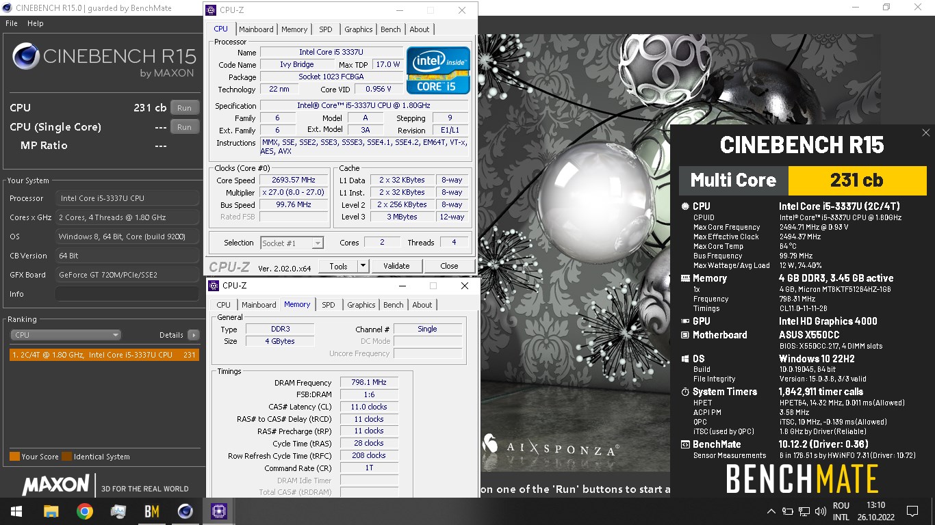Viewport: 935px width, 525px height.
Task: Switch to Memory tab in top CPU-Z
Action: pos(294,29)
